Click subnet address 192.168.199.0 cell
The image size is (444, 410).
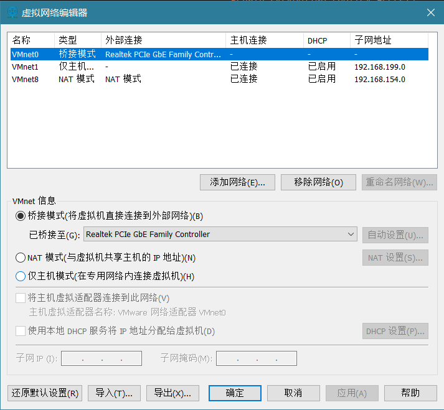click(x=380, y=67)
